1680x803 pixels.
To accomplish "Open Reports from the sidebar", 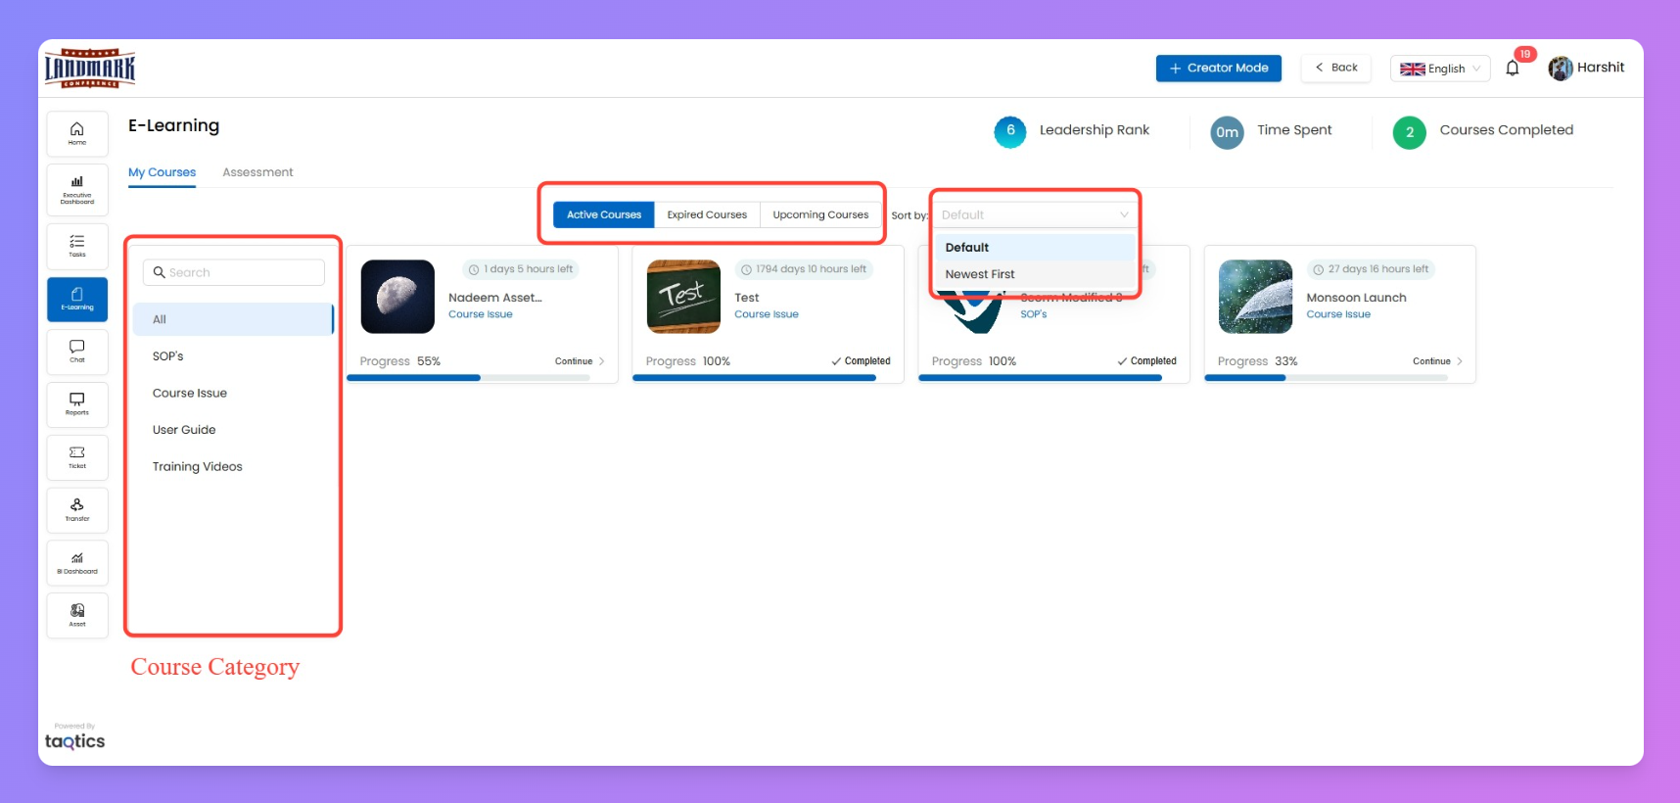I will coord(77,404).
